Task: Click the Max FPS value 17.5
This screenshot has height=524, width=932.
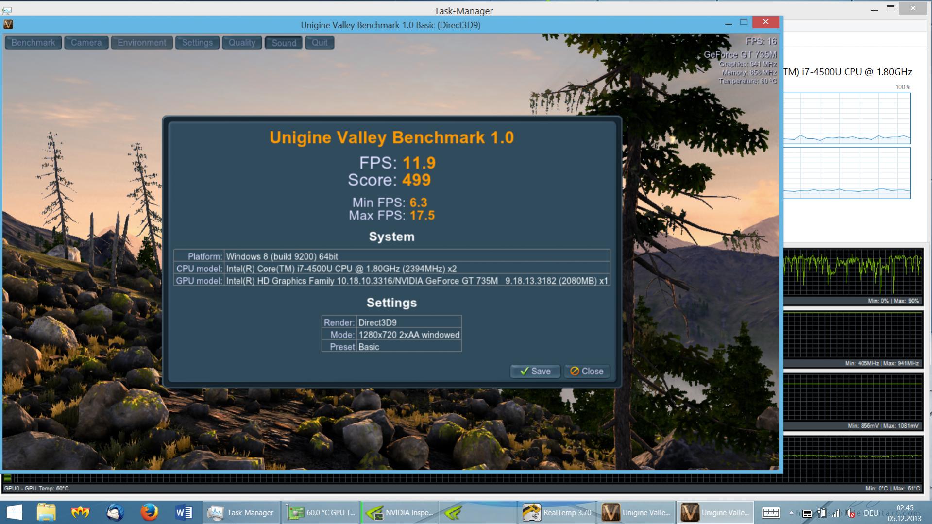Action: 422,215
